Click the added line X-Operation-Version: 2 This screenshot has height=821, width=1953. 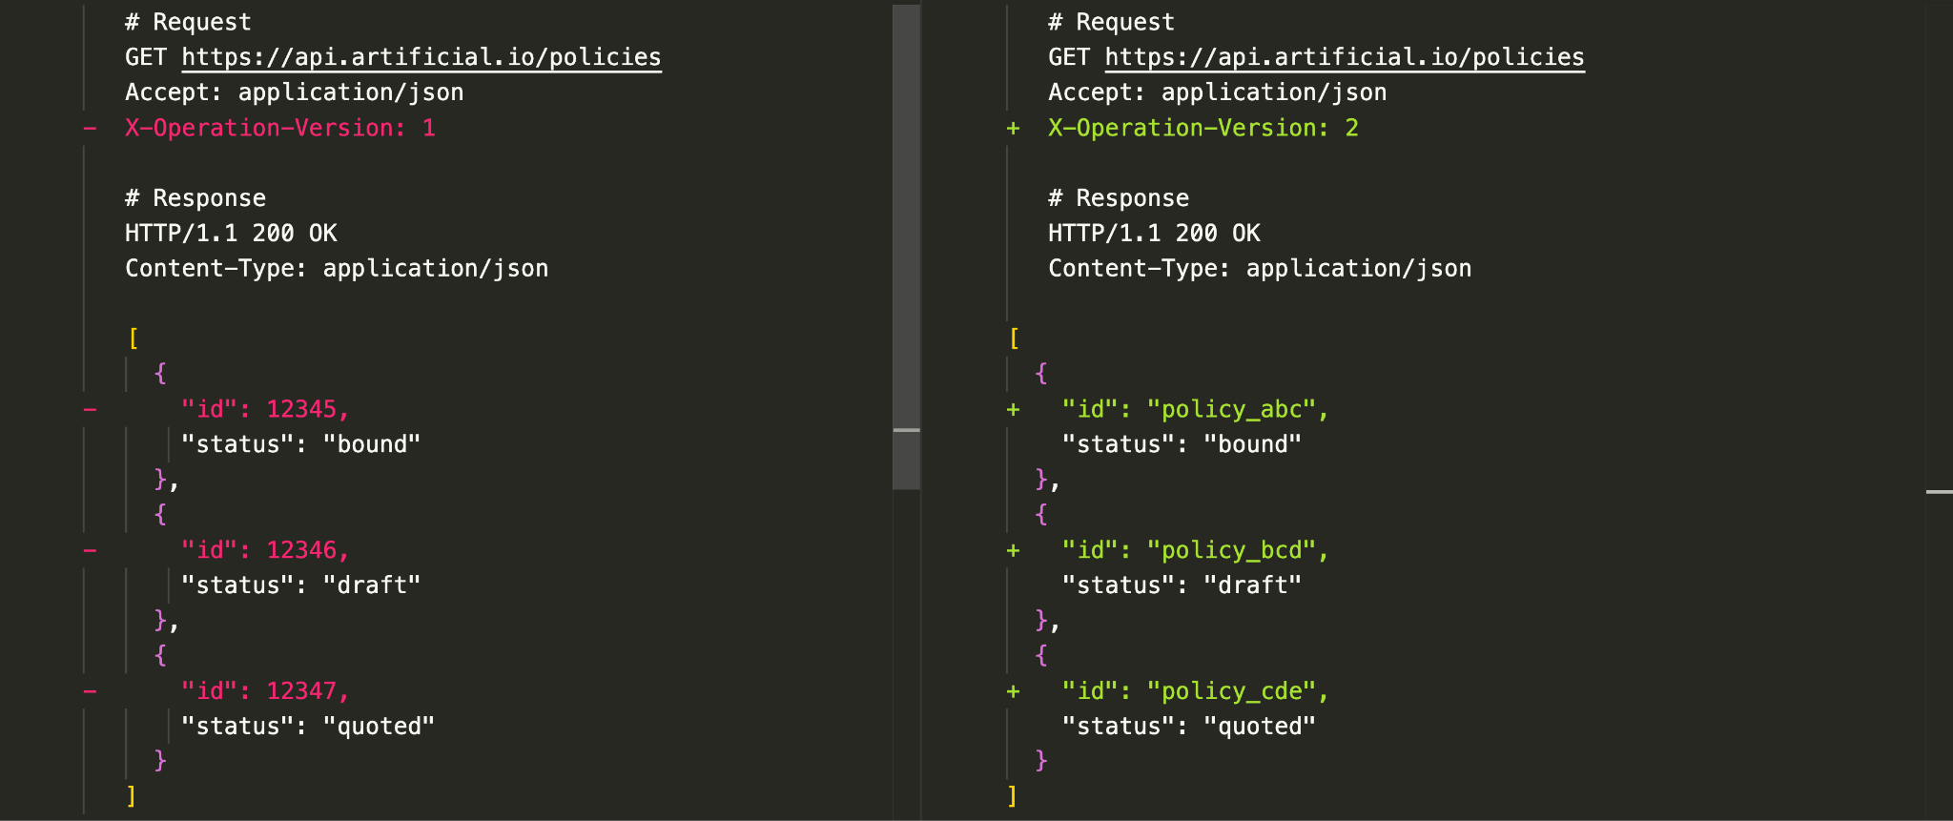pos(1203,128)
